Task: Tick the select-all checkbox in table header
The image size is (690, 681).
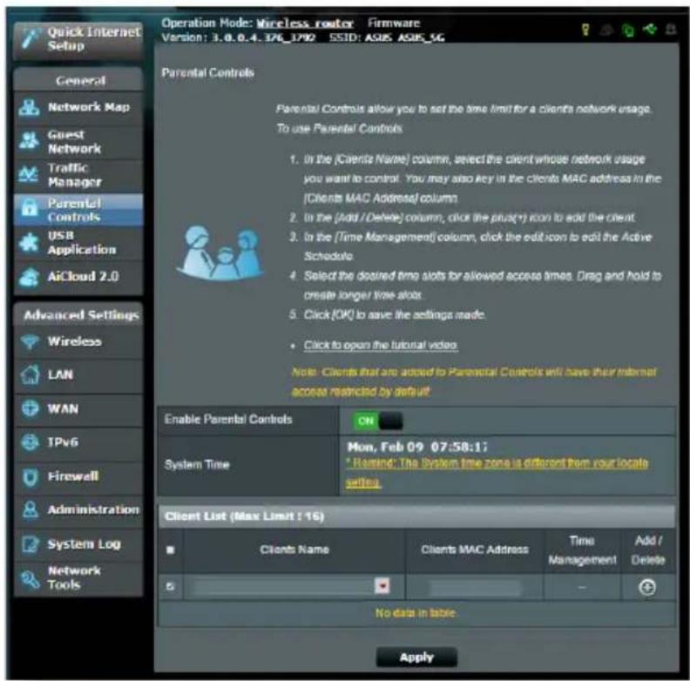Action: tap(170, 550)
